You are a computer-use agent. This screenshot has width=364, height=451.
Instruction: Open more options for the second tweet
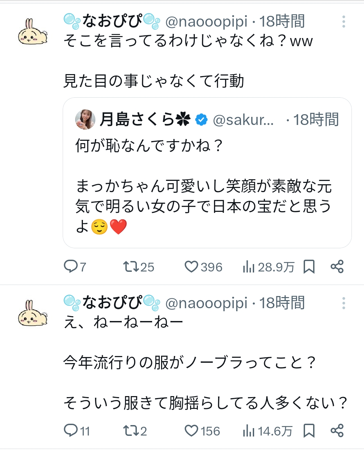(343, 303)
